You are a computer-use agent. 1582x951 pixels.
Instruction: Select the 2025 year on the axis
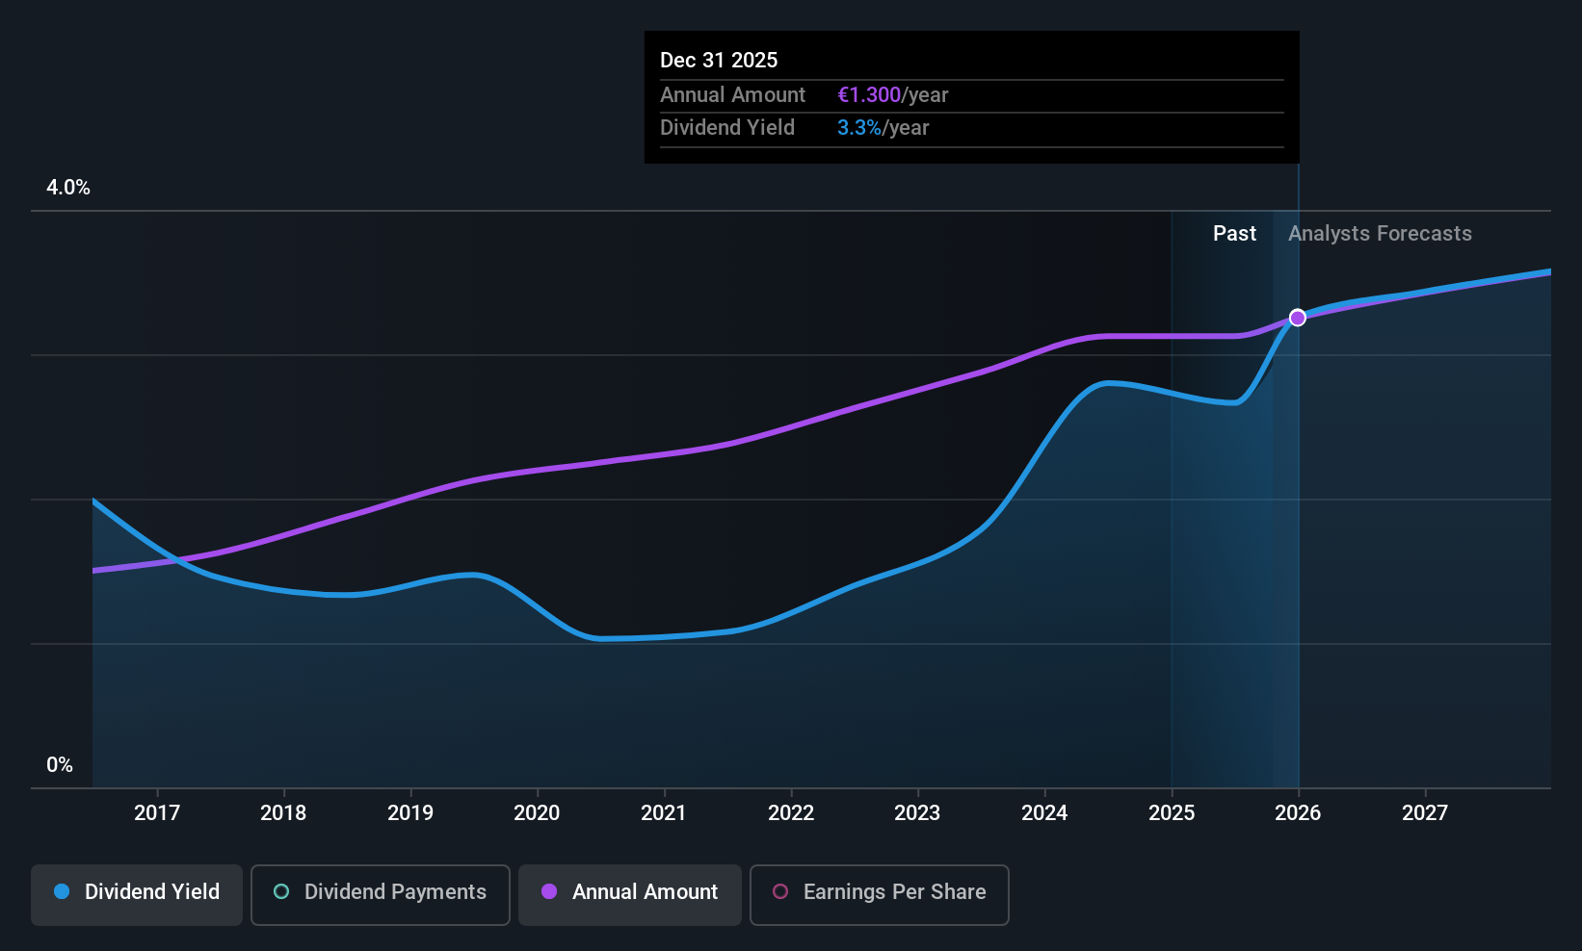point(1172,813)
